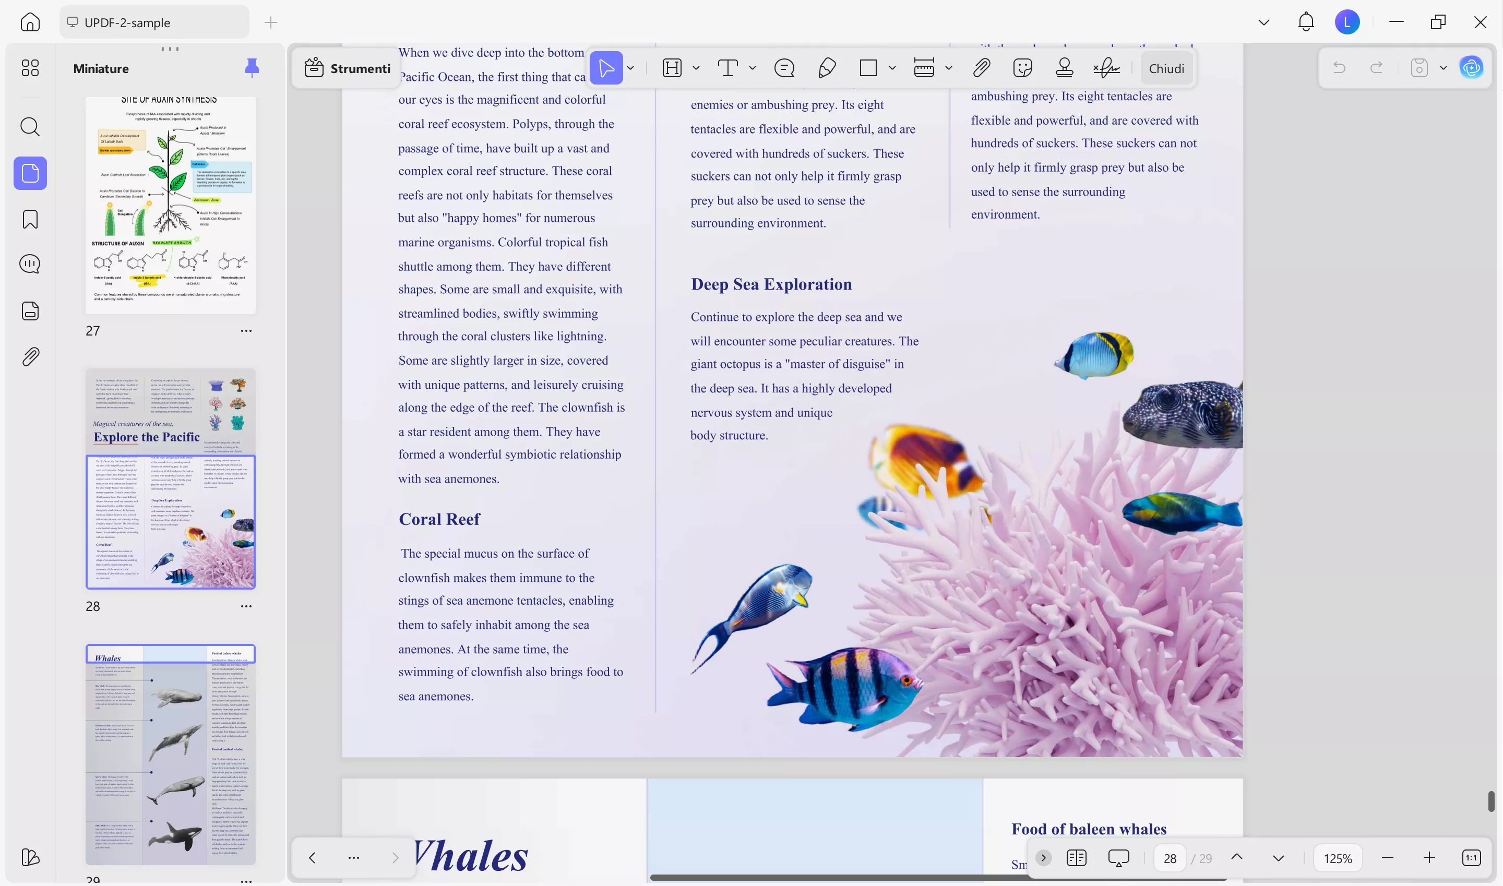
Task: Open the 125% zoom level dropdown
Action: tap(1338, 858)
